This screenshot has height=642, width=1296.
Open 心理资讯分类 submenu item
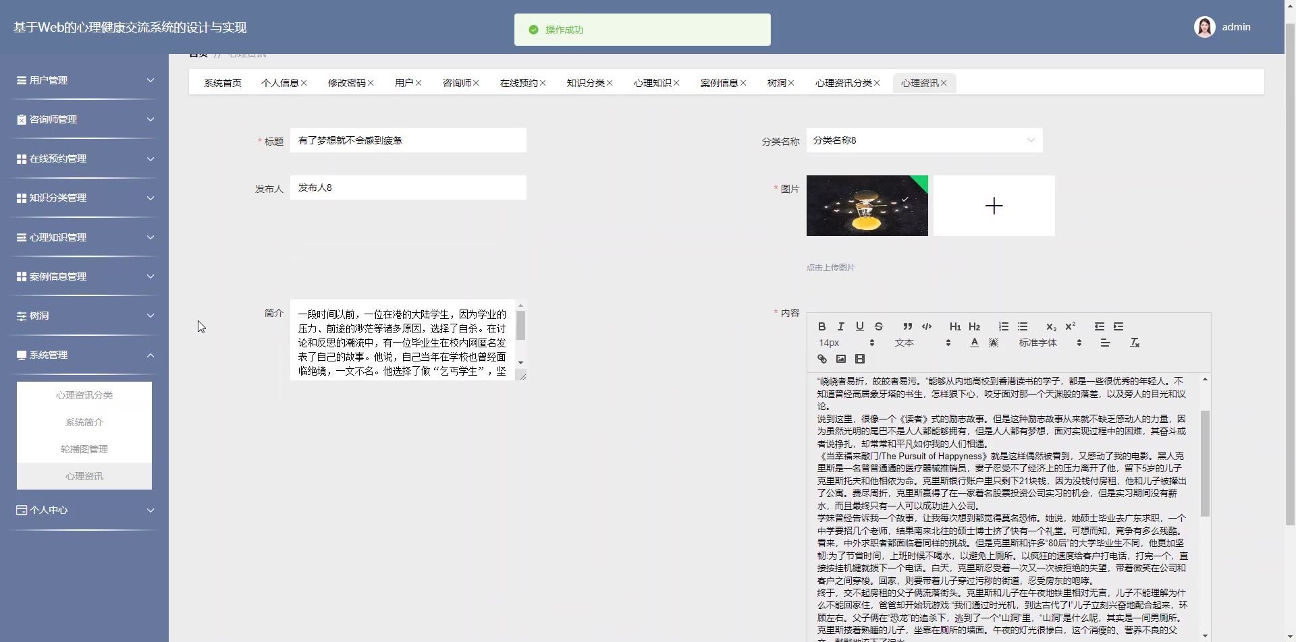pos(84,395)
